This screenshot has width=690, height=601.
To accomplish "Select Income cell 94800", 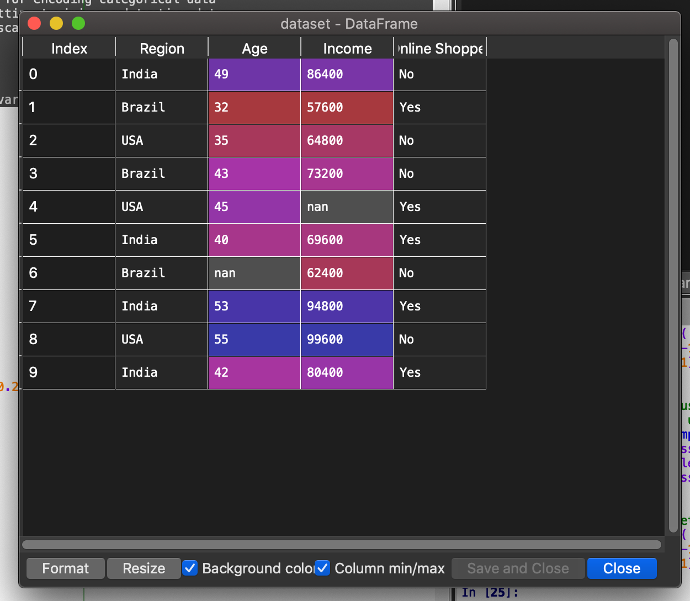I will [x=347, y=307].
